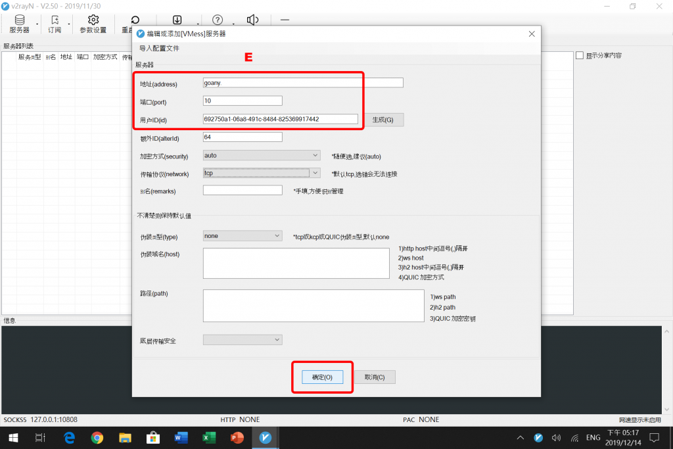The image size is (673, 449).
Task: Click the network Wi-Fi tray icon
Action: click(574, 438)
